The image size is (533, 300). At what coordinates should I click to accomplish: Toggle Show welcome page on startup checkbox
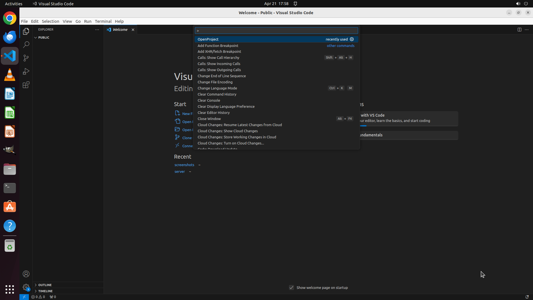[291, 287]
